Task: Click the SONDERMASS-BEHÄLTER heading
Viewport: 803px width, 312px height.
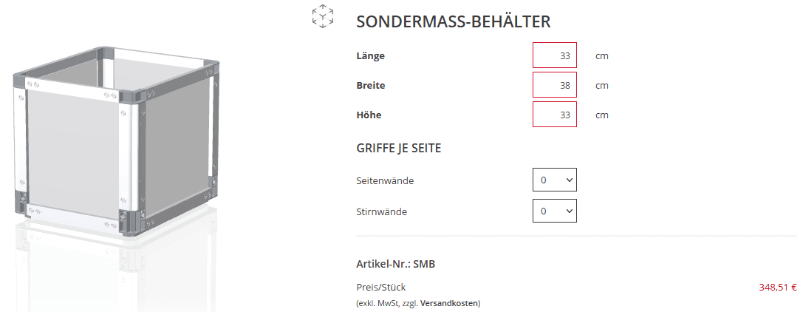Action: [453, 21]
